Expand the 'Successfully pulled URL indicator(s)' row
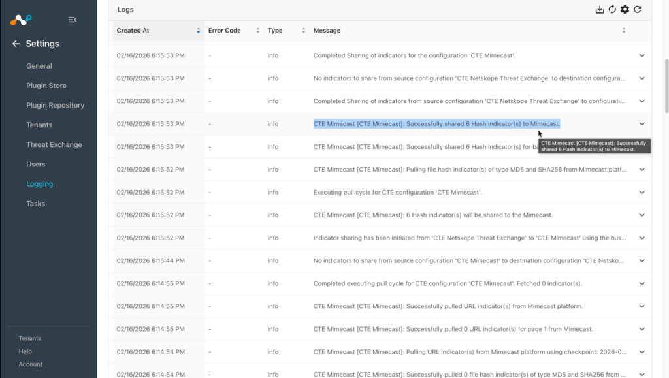669x378 pixels. coord(642,306)
